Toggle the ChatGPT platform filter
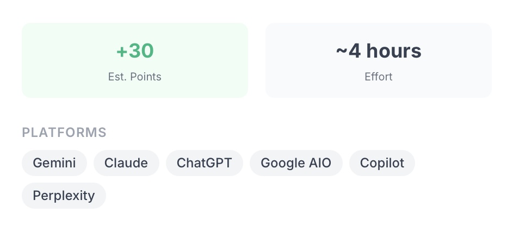 click(205, 163)
